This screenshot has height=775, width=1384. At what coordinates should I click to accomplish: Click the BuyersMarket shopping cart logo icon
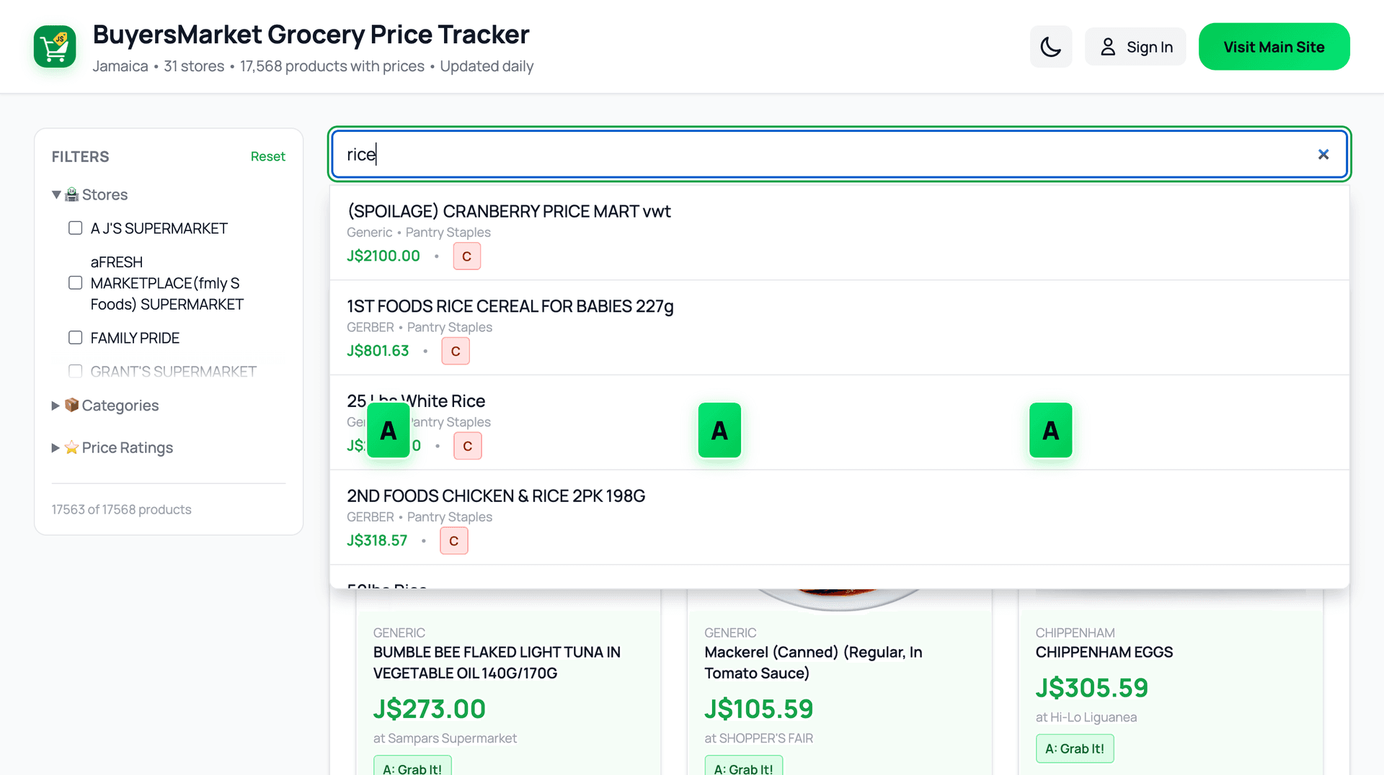(x=54, y=46)
